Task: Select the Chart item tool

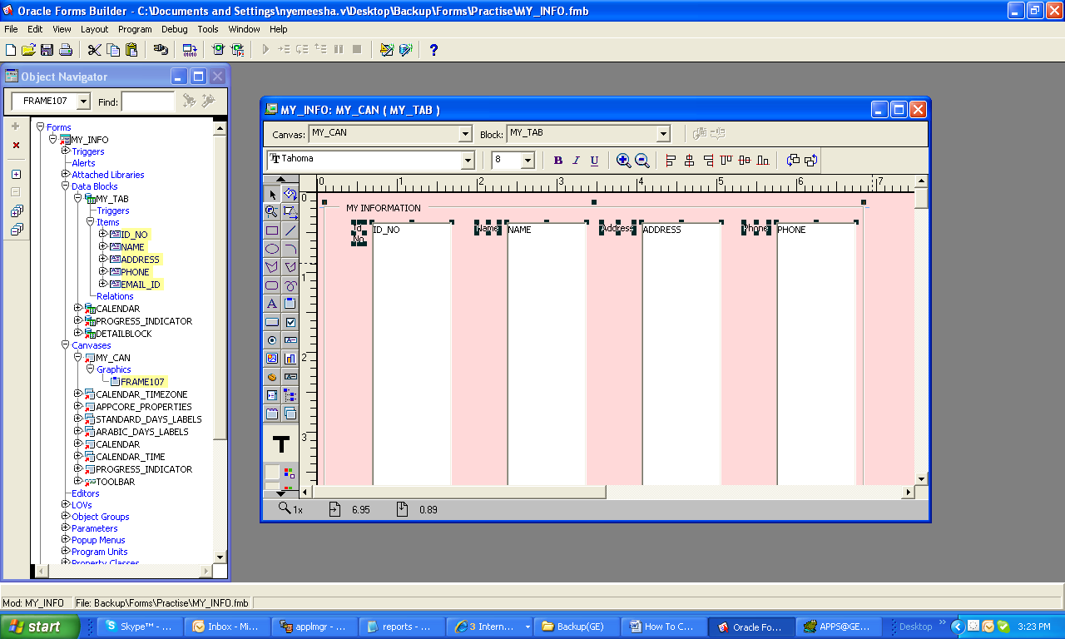Action: tap(290, 359)
